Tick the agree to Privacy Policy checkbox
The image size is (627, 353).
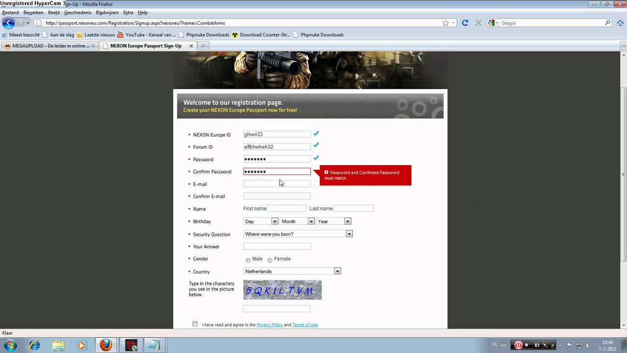[x=195, y=324]
